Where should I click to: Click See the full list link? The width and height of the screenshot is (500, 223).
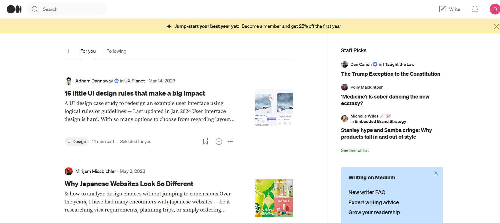tap(355, 150)
